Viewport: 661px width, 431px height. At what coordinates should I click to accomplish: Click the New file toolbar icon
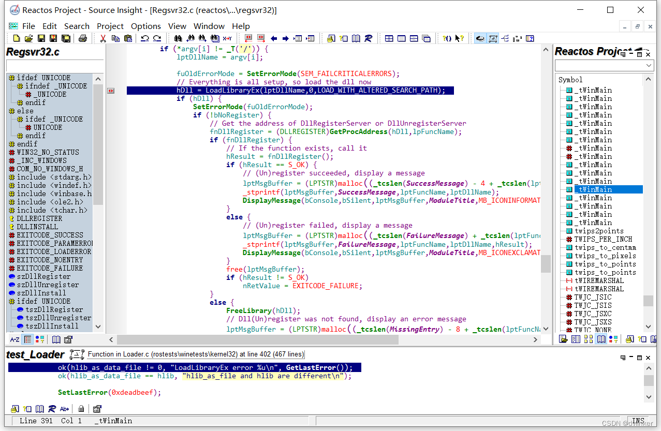tap(17, 38)
